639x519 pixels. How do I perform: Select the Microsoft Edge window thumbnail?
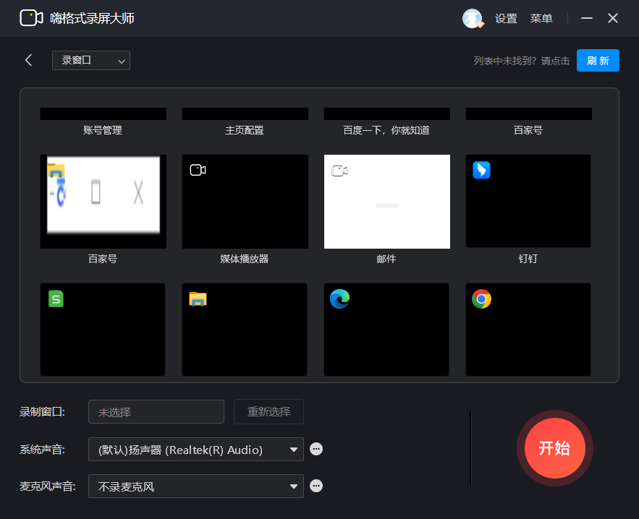(x=386, y=330)
